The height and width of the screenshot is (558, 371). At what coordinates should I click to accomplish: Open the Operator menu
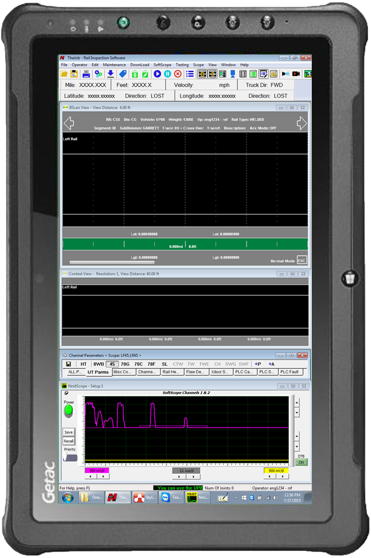point(80,65)
